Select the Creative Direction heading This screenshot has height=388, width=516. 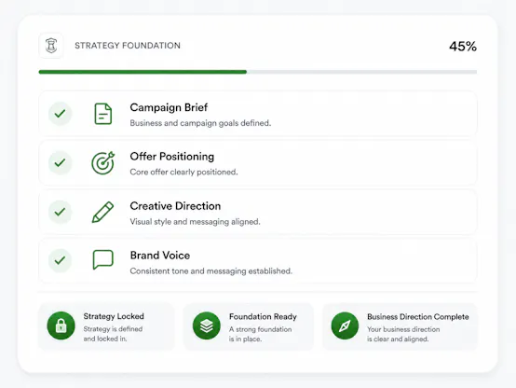click(x=175, y=206)
